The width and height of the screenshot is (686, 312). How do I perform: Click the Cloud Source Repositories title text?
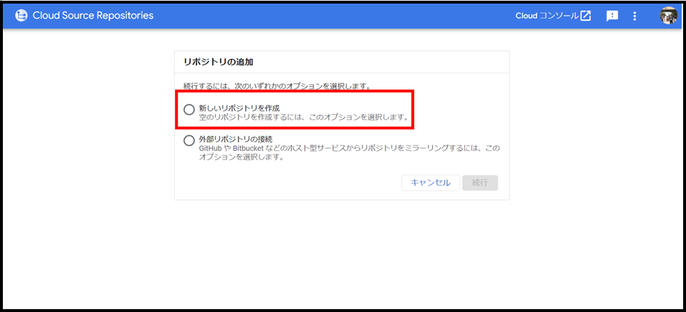point(93,16)
